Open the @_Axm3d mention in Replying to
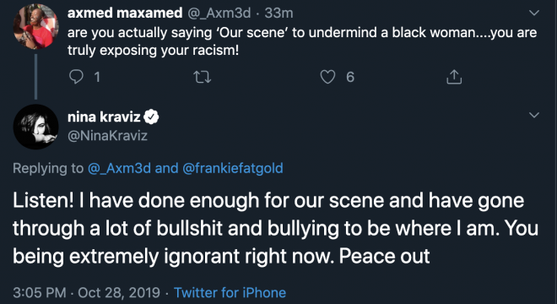Viewport: 557px width, 304px height. pos(119,168)
